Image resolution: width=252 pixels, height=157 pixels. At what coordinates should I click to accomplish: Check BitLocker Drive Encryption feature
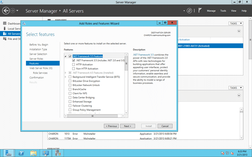(x=70, y=81)
